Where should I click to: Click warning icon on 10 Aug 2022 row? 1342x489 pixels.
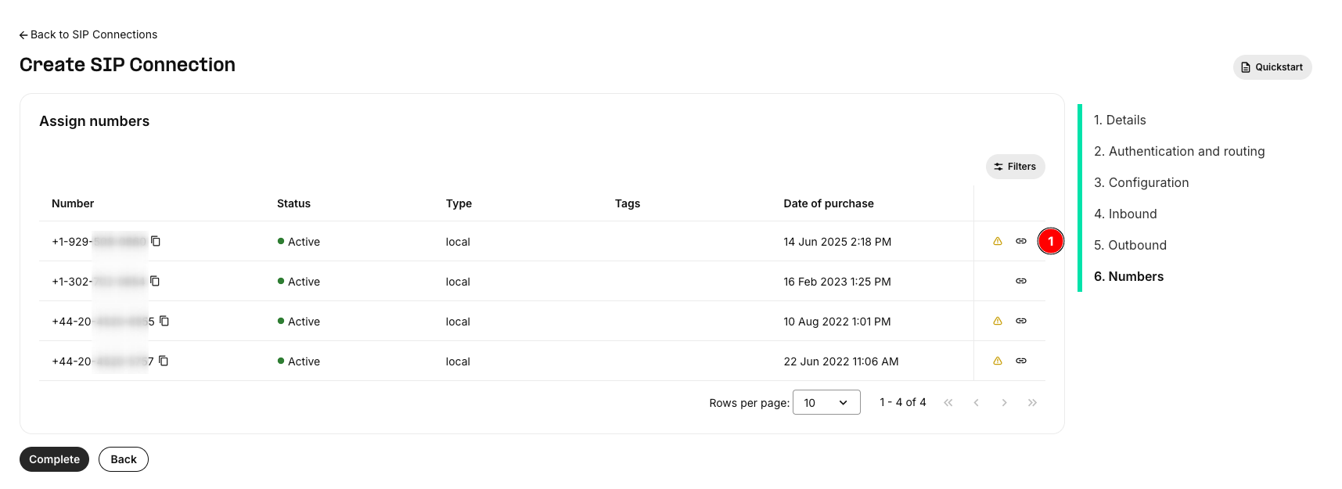[998, 321]
